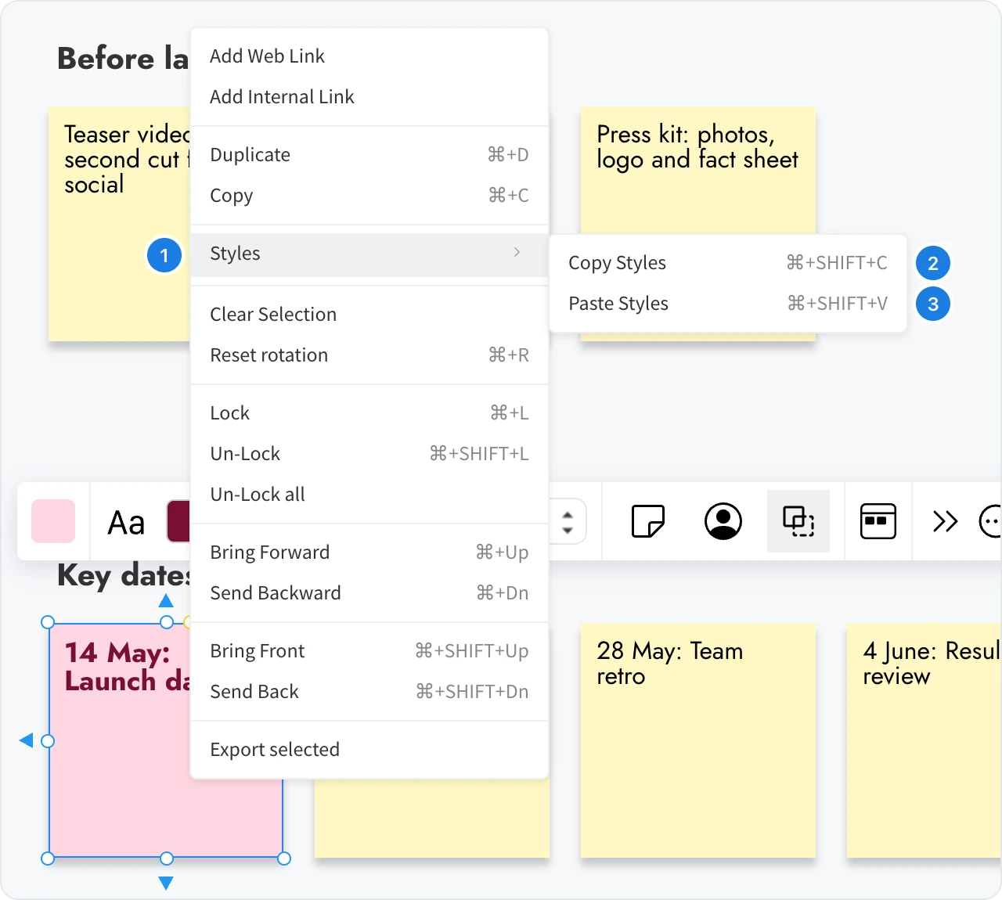Click the up-down stepper arrows in toolbar
Image resolution: width=1002 pixels, height=900 pixels.
pyautogui.click(x=568, y=522)
